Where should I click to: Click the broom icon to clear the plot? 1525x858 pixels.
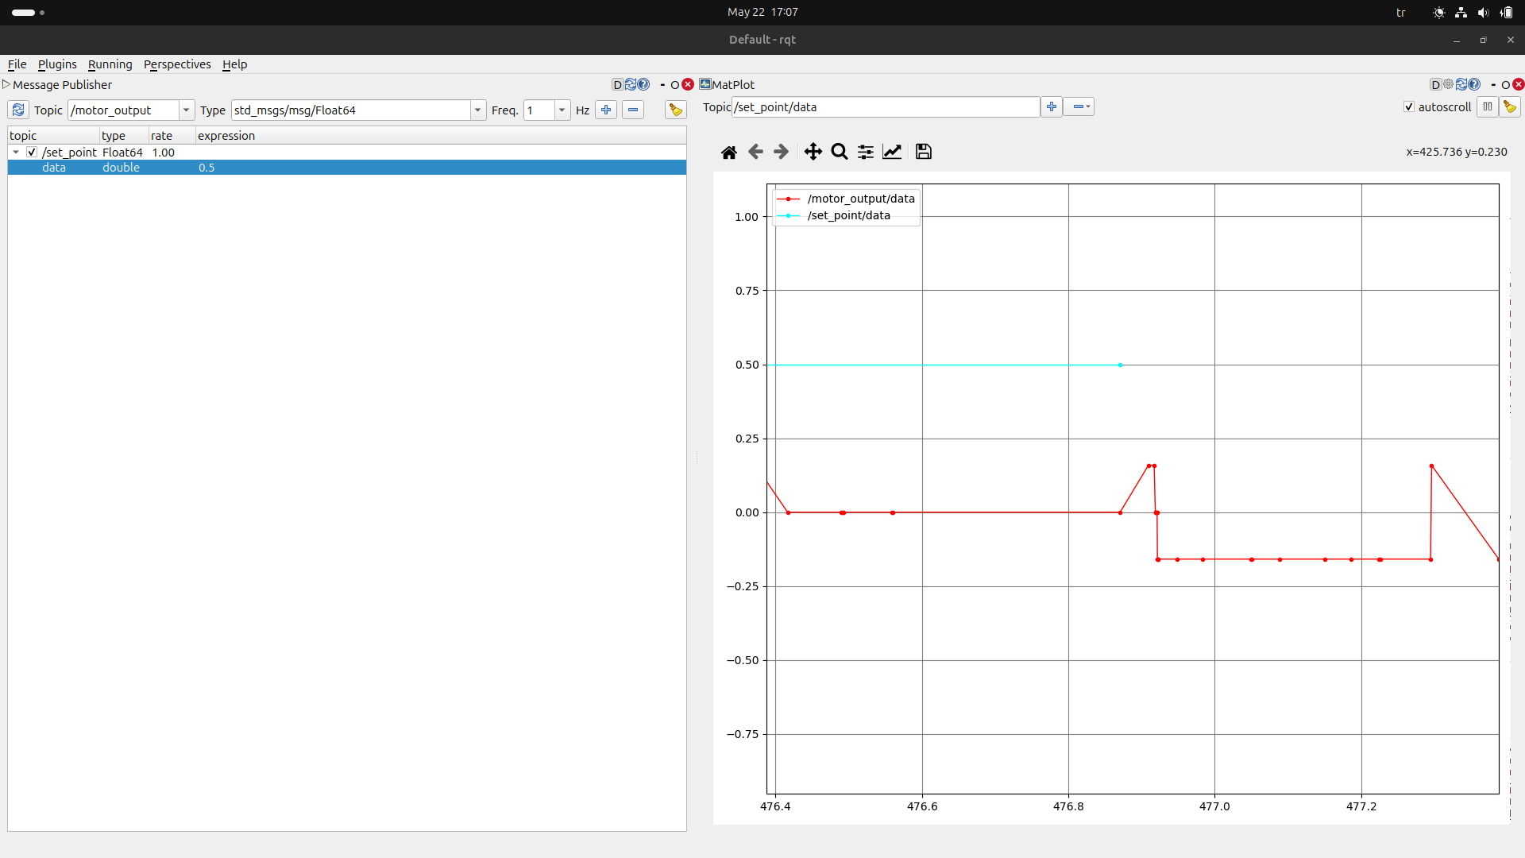coord(1510,107)
